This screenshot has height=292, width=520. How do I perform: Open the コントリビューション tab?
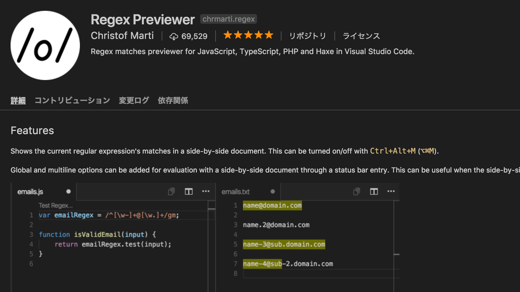point(72,100)
